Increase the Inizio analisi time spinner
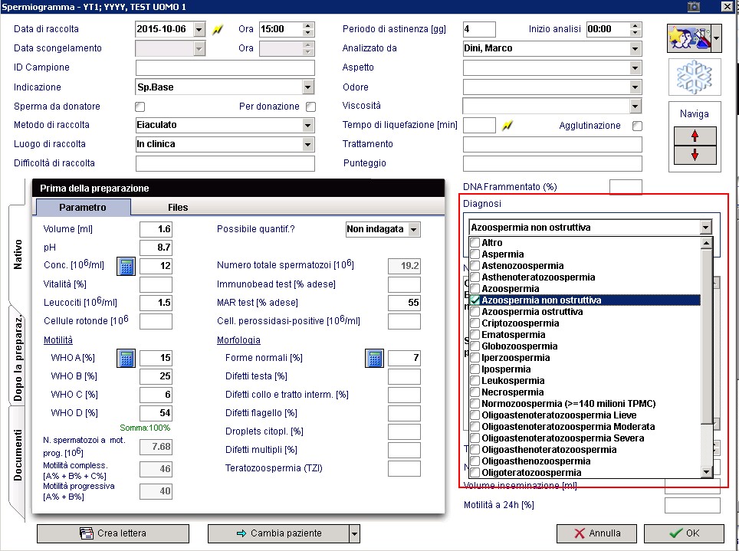The width and height of the screenshot is (739, 551). pyautogui.click(x=635, y=26)
